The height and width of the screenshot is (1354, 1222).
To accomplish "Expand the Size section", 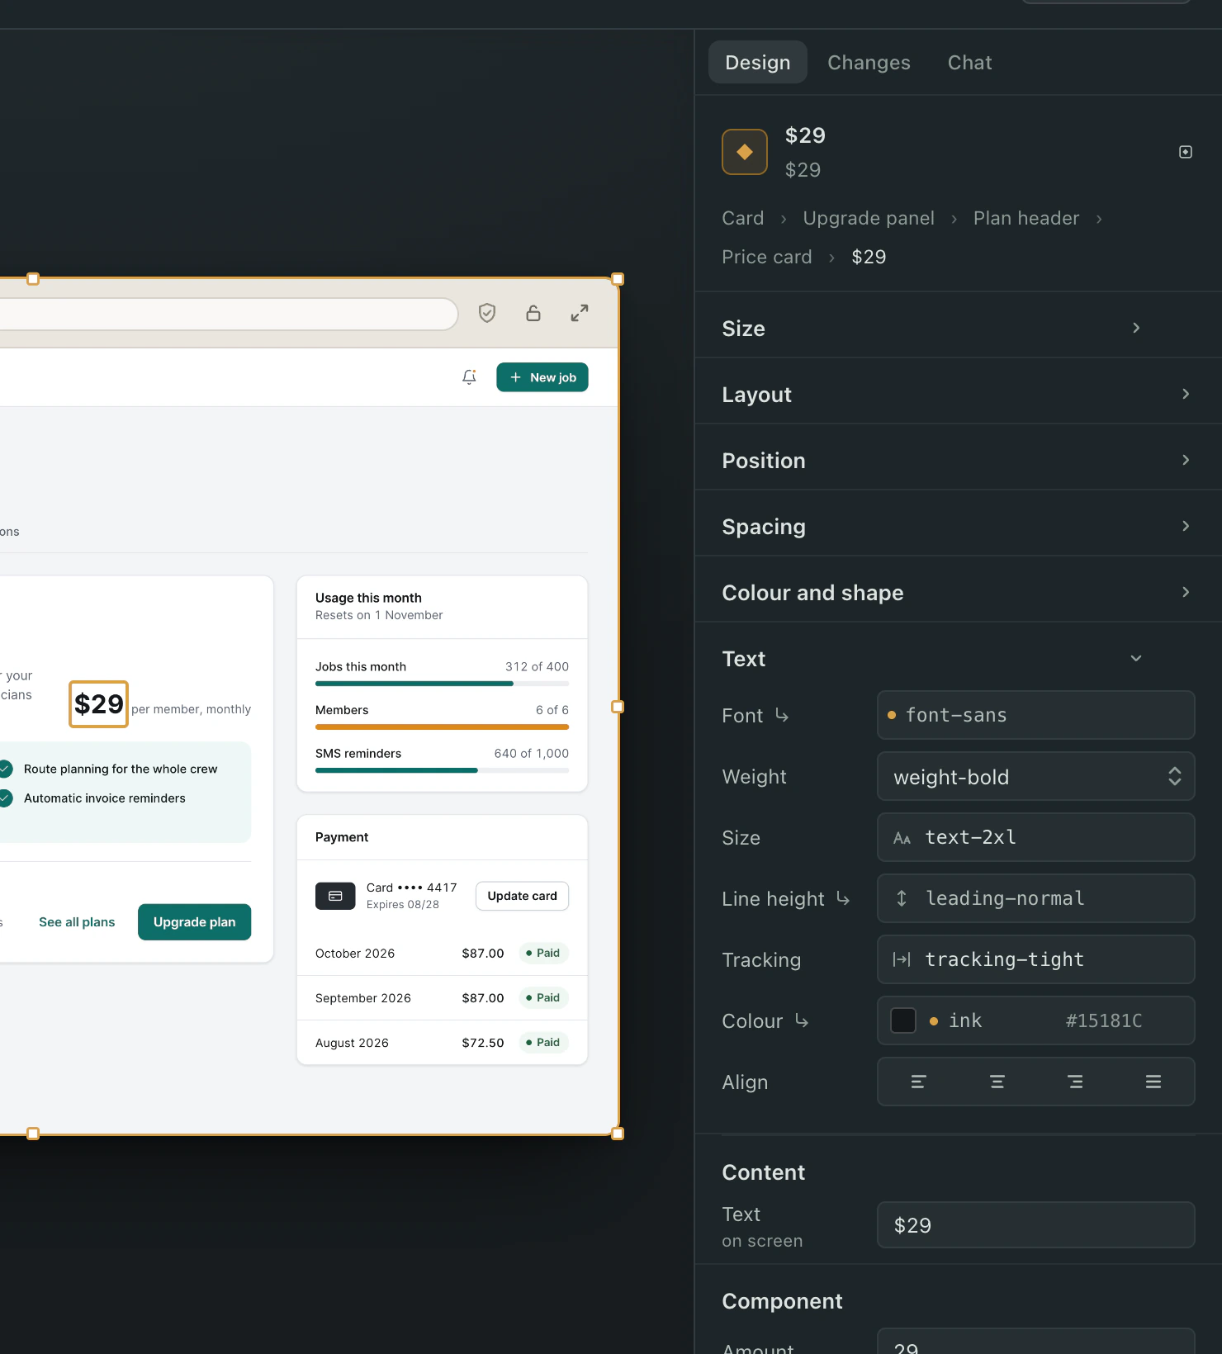I will [x=959, y=329].
